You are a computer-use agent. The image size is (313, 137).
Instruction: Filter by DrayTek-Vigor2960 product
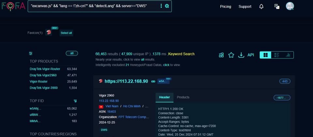(x=43, y=75)
